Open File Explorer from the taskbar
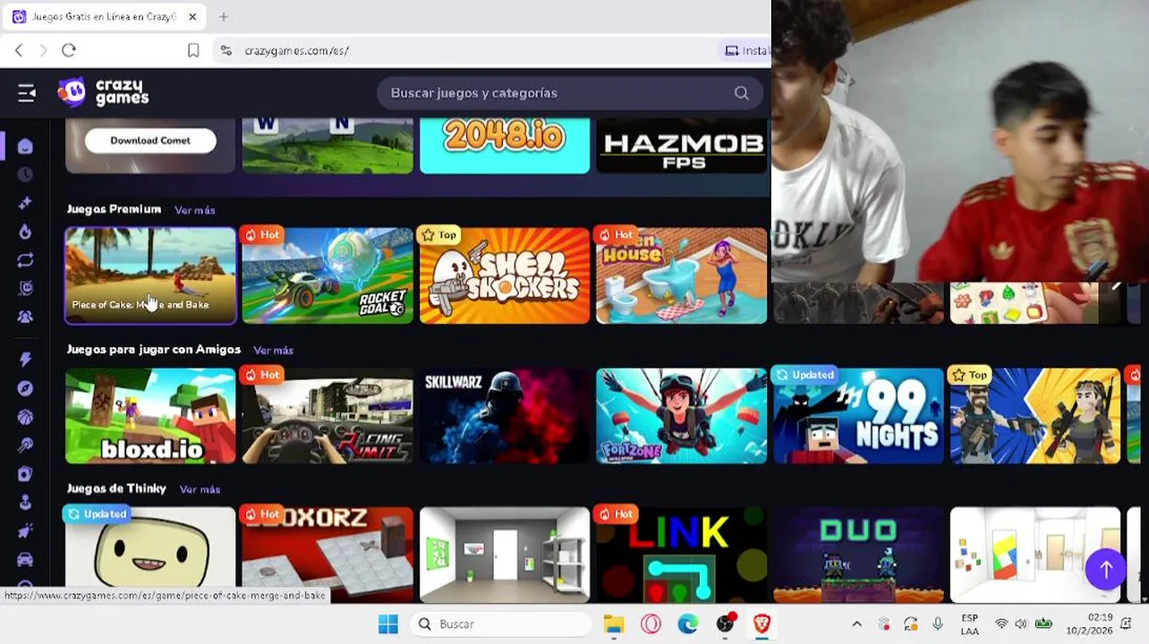The height and width of the screenshot is (644, 1149). (x=614, y=624)
